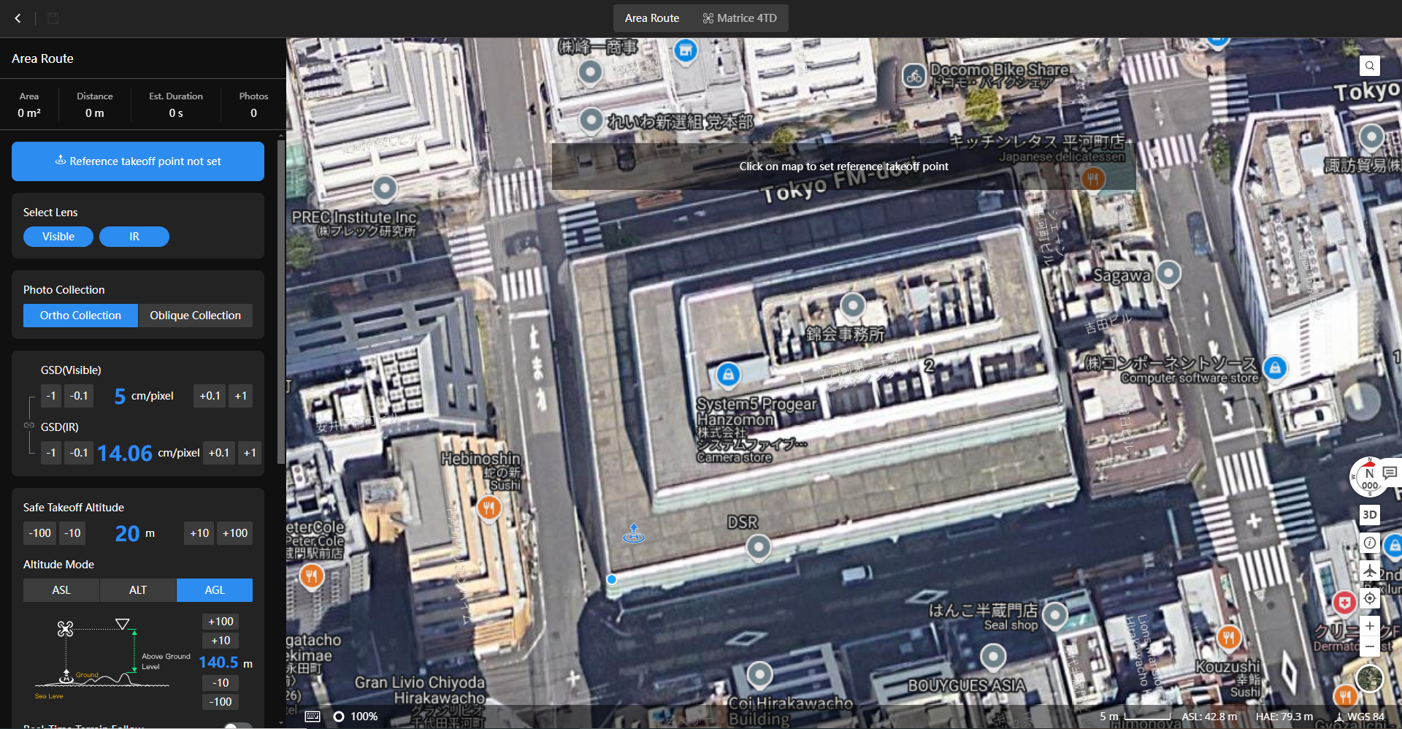Toggle the Visible lens
1402x729 pixels.
(58, 237)
